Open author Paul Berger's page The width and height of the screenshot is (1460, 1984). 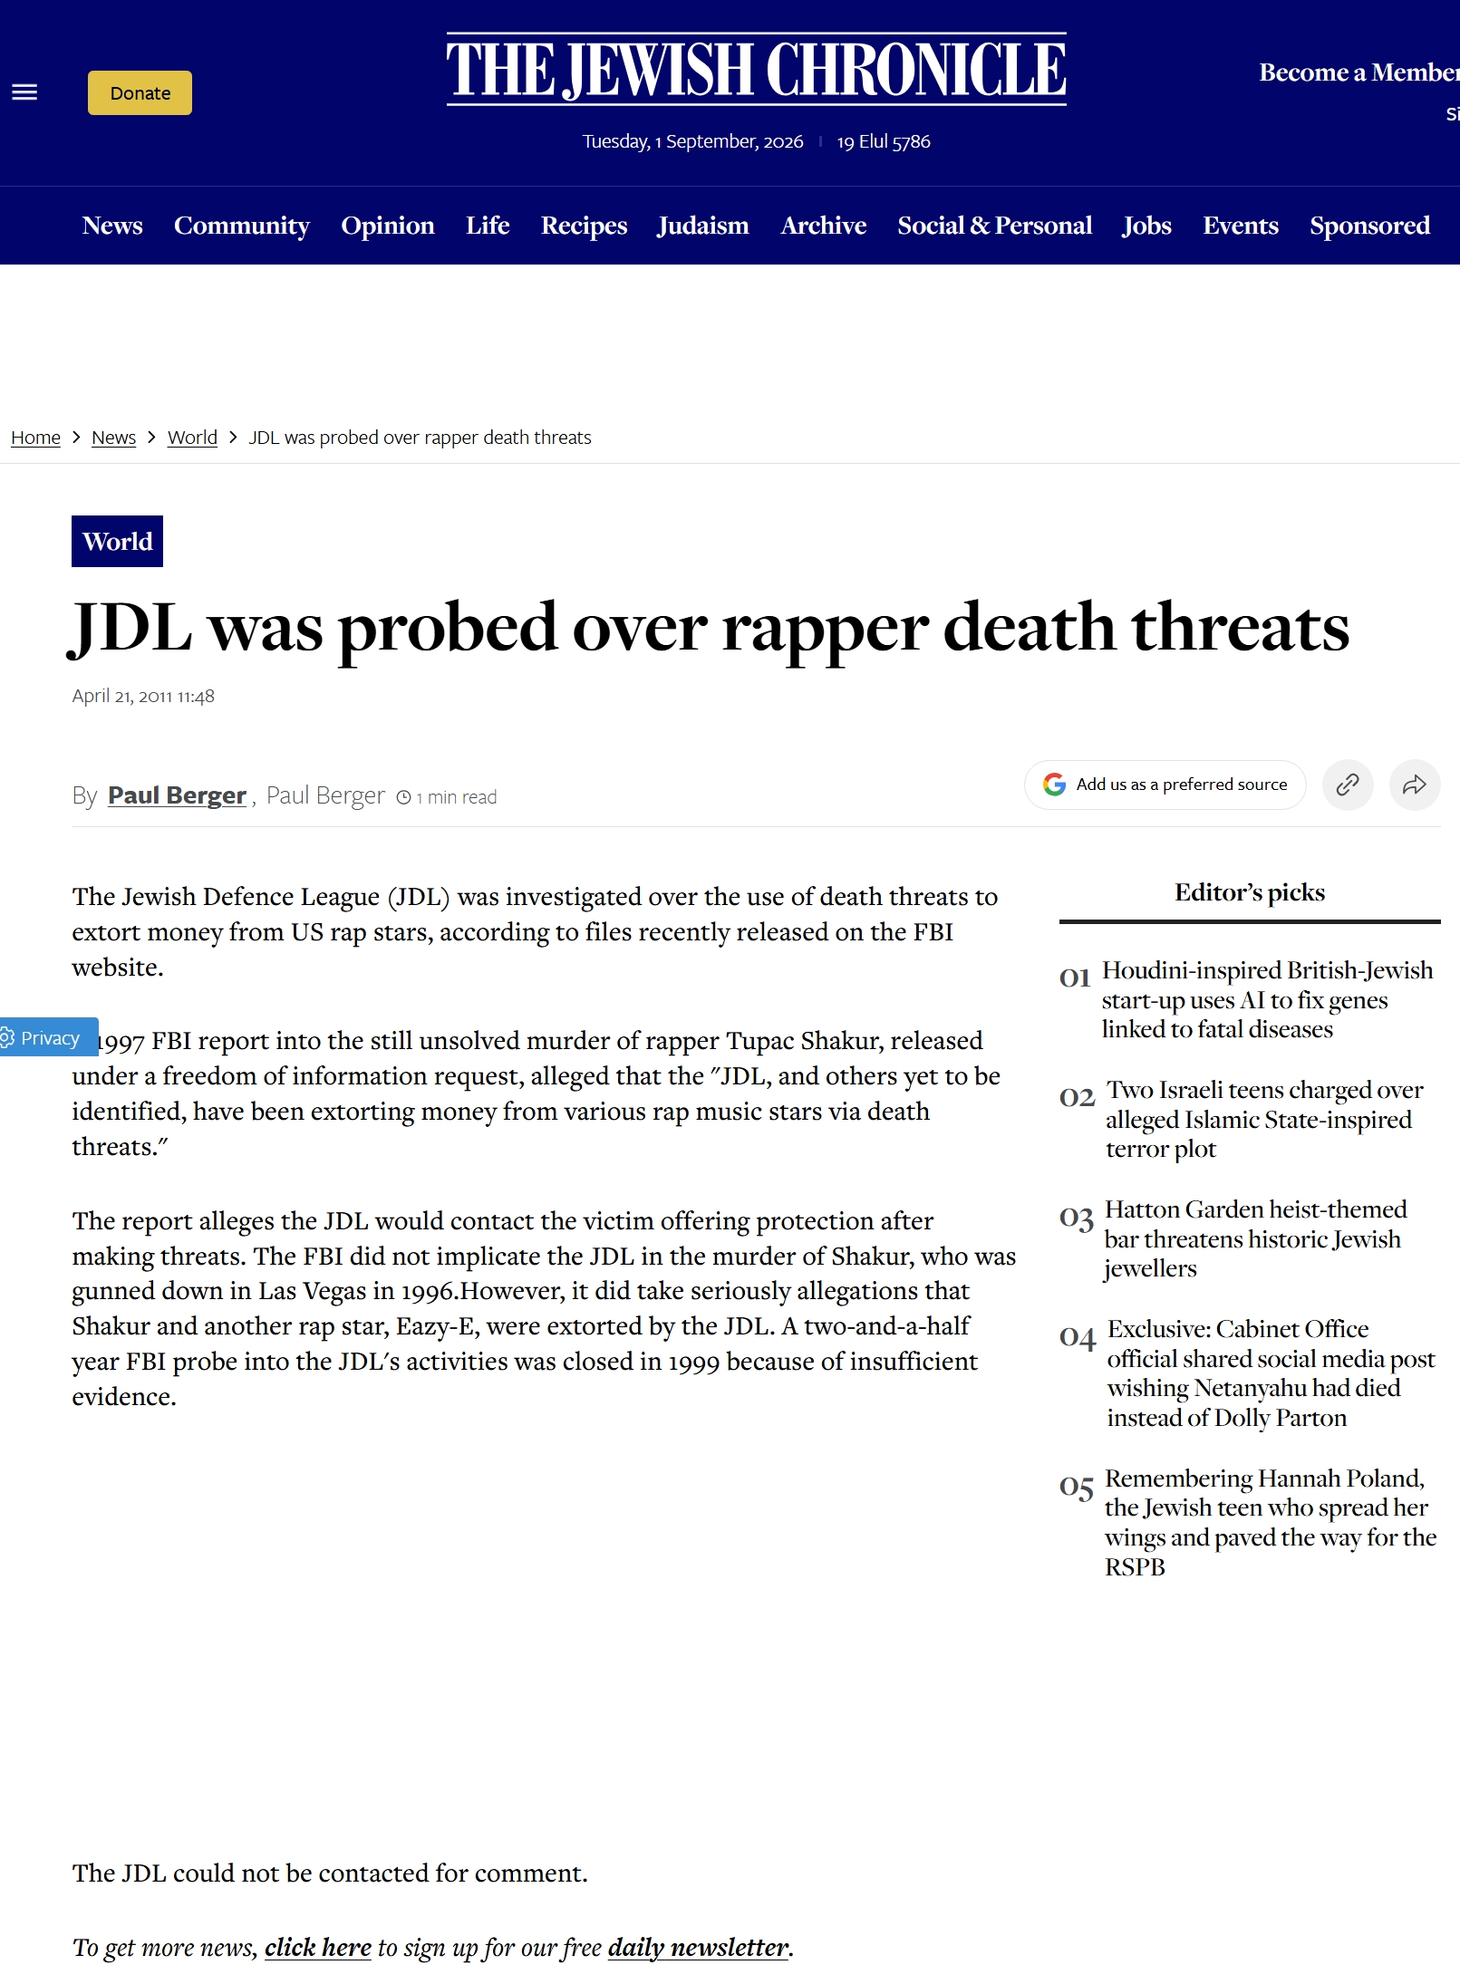(x=178, y=795)
